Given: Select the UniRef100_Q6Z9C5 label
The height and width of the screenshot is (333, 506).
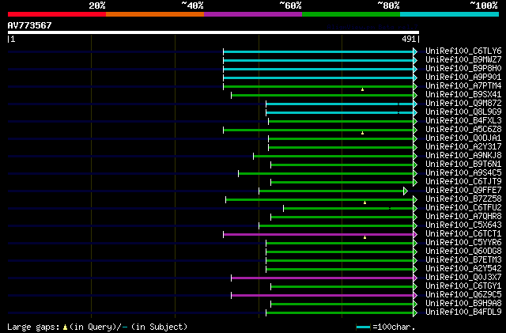Looking at the screenshot, I should point(463,295).
